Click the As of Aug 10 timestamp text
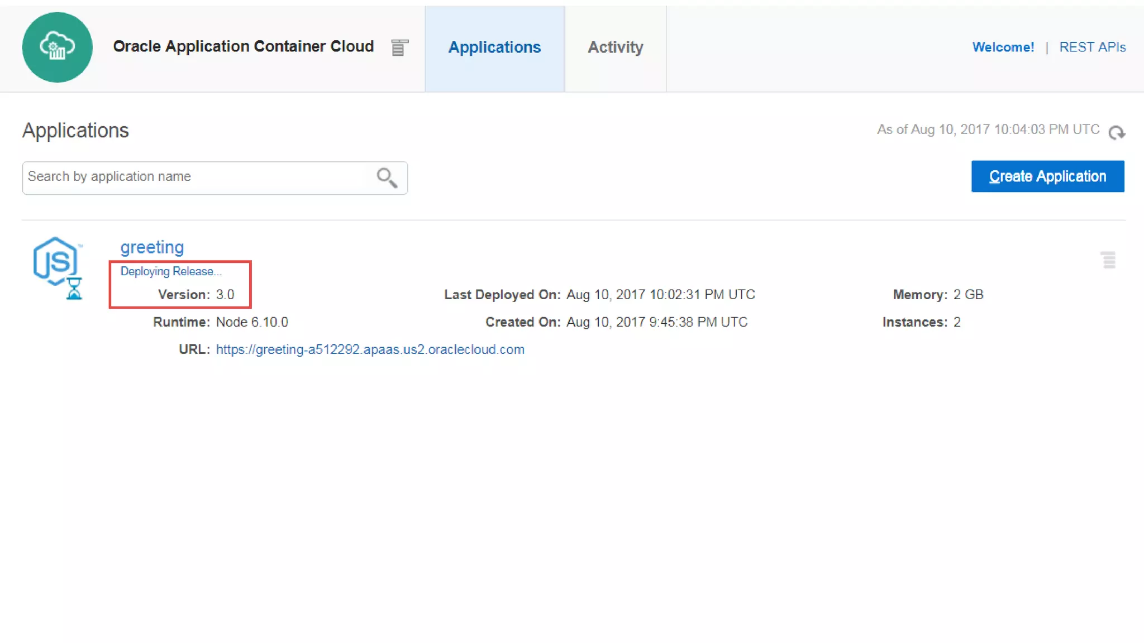Image resolution: width=1144 pixels, height=643 pixels. (988, 129)
